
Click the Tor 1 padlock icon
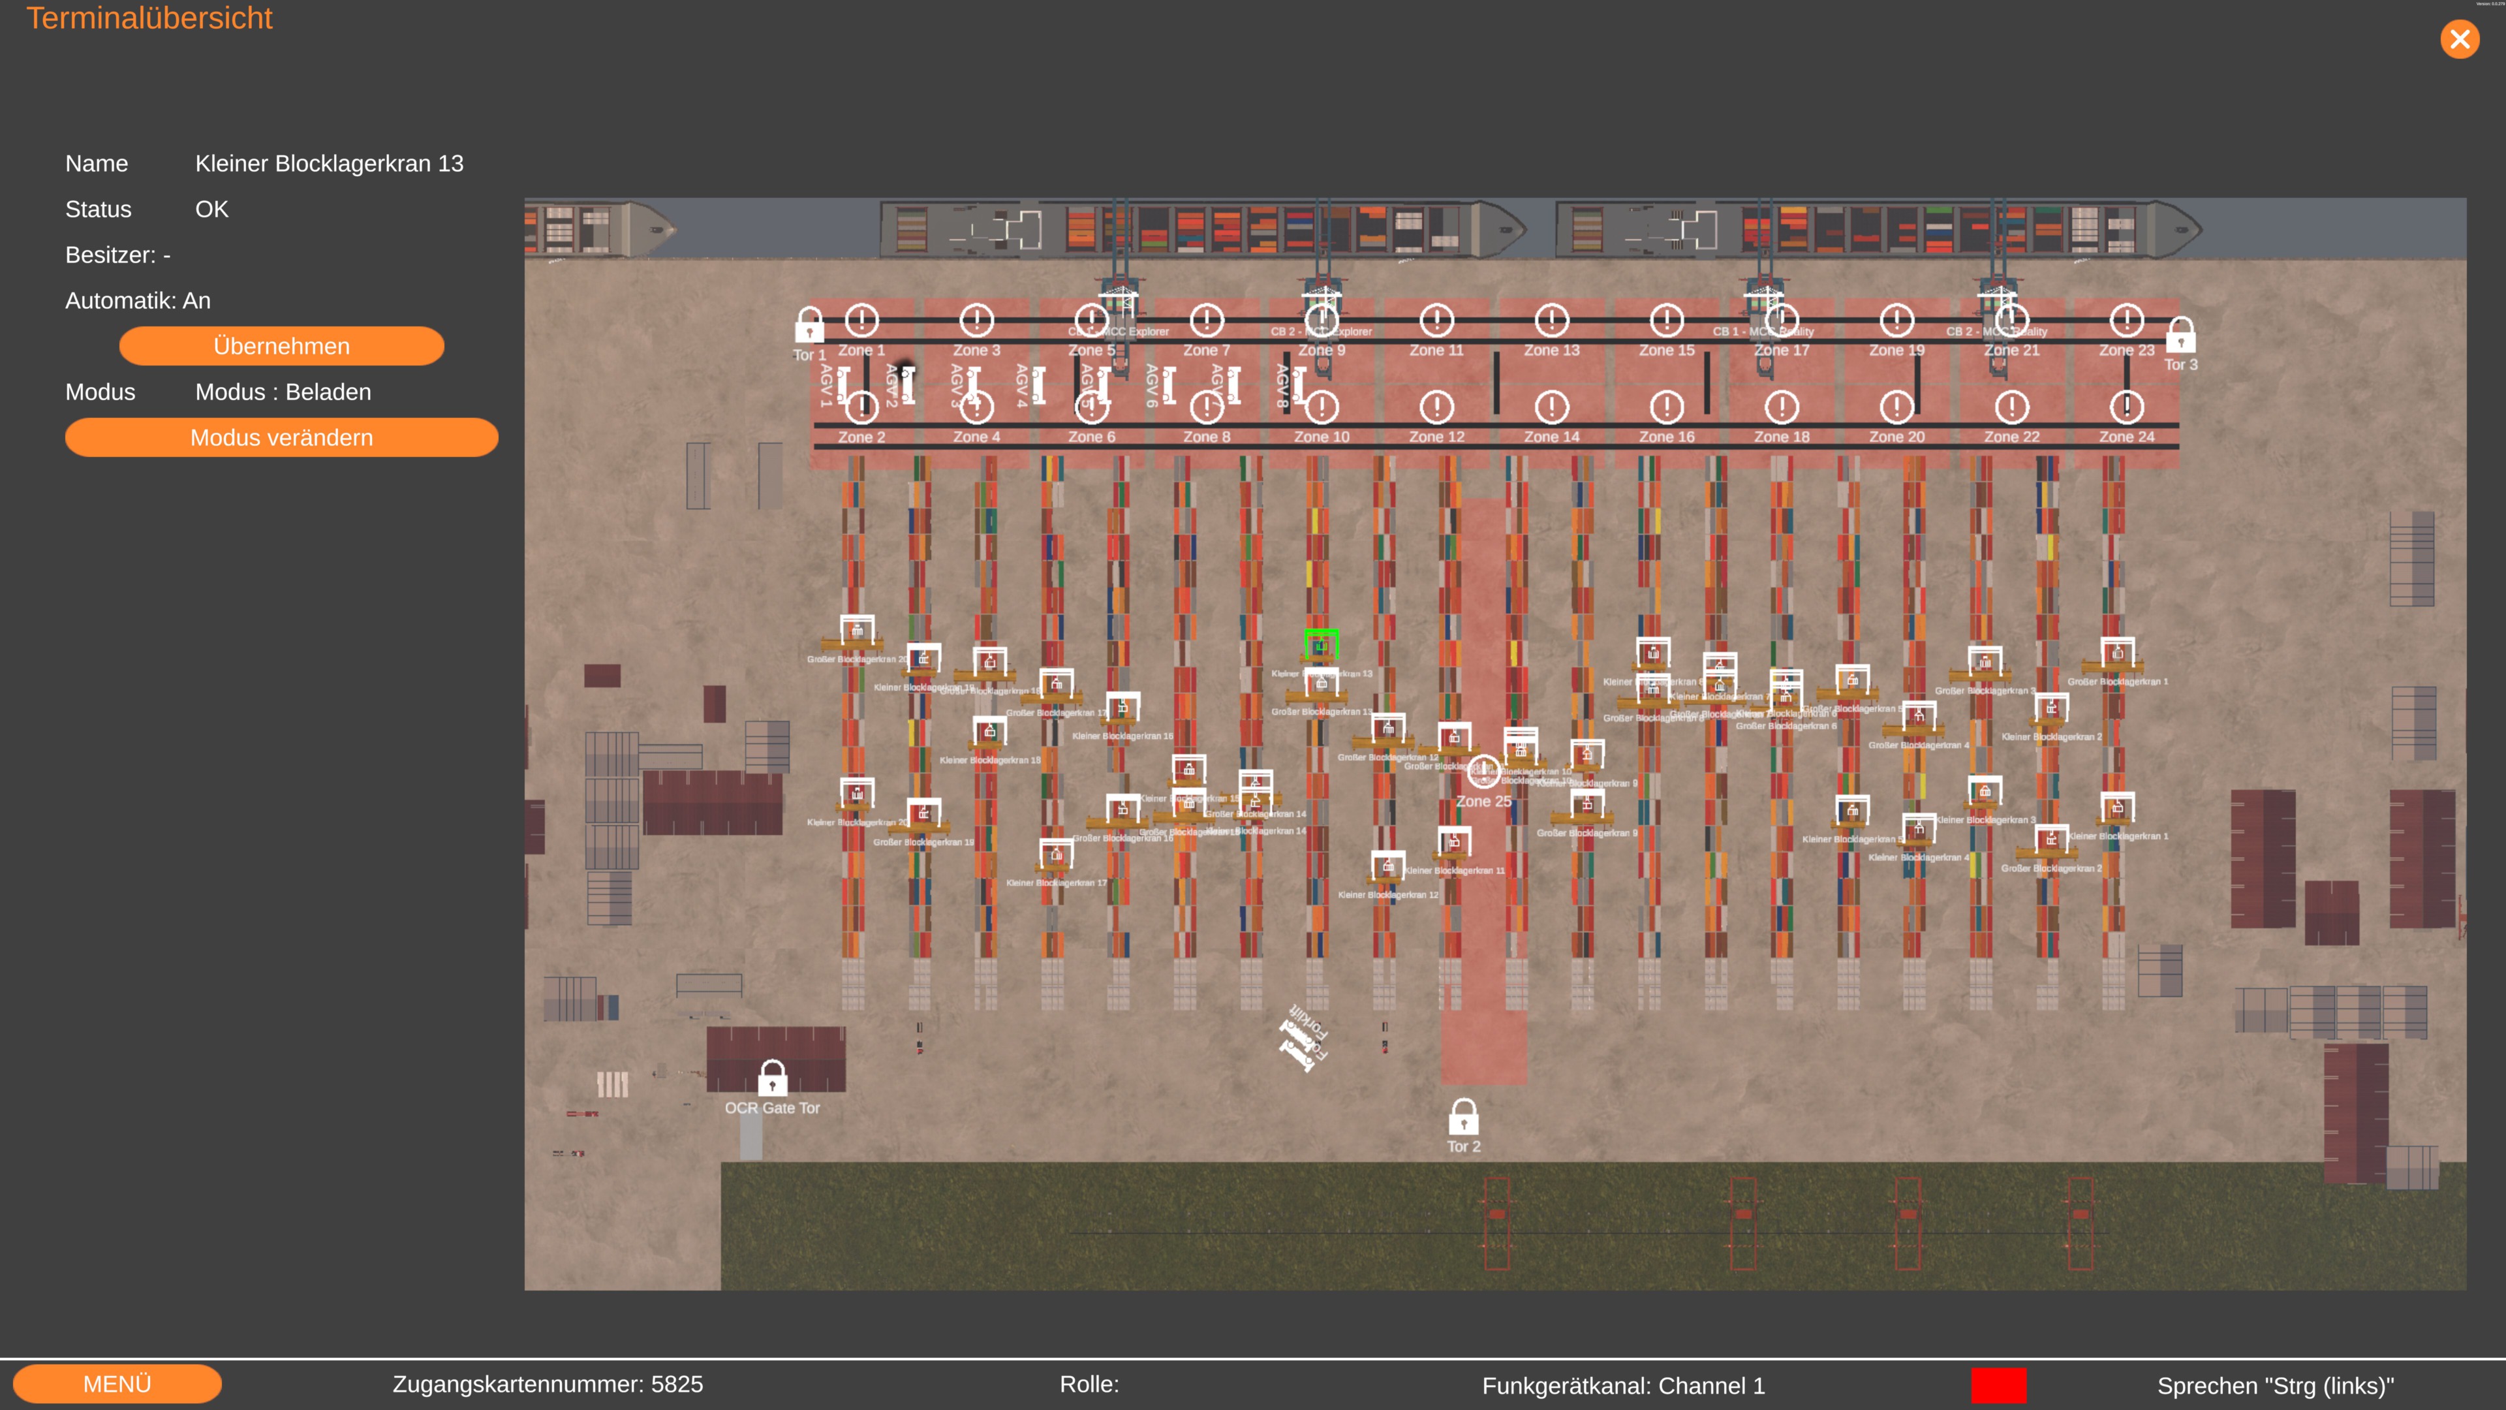click(x=809, y=325)
